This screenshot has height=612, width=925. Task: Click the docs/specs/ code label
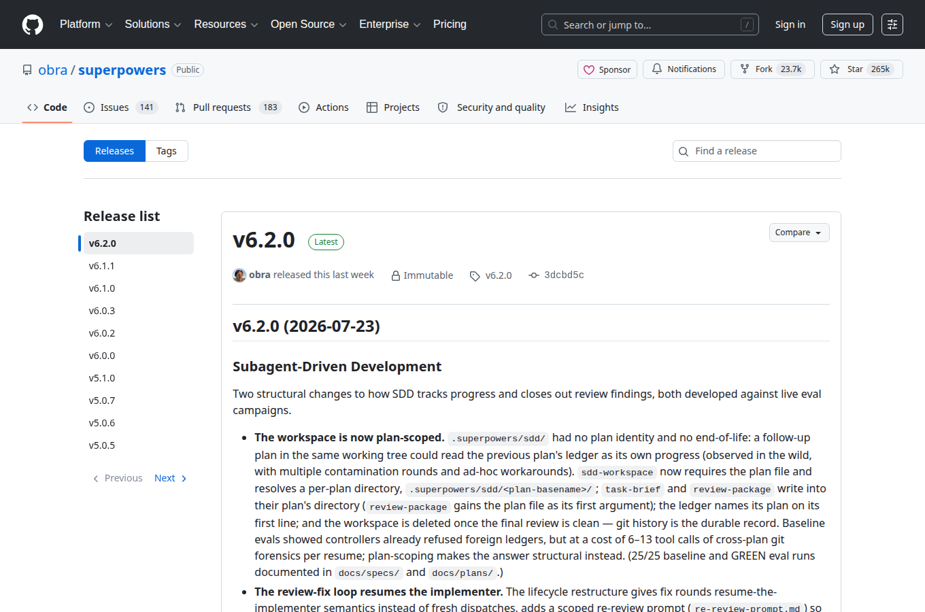[x=369, y=573]
